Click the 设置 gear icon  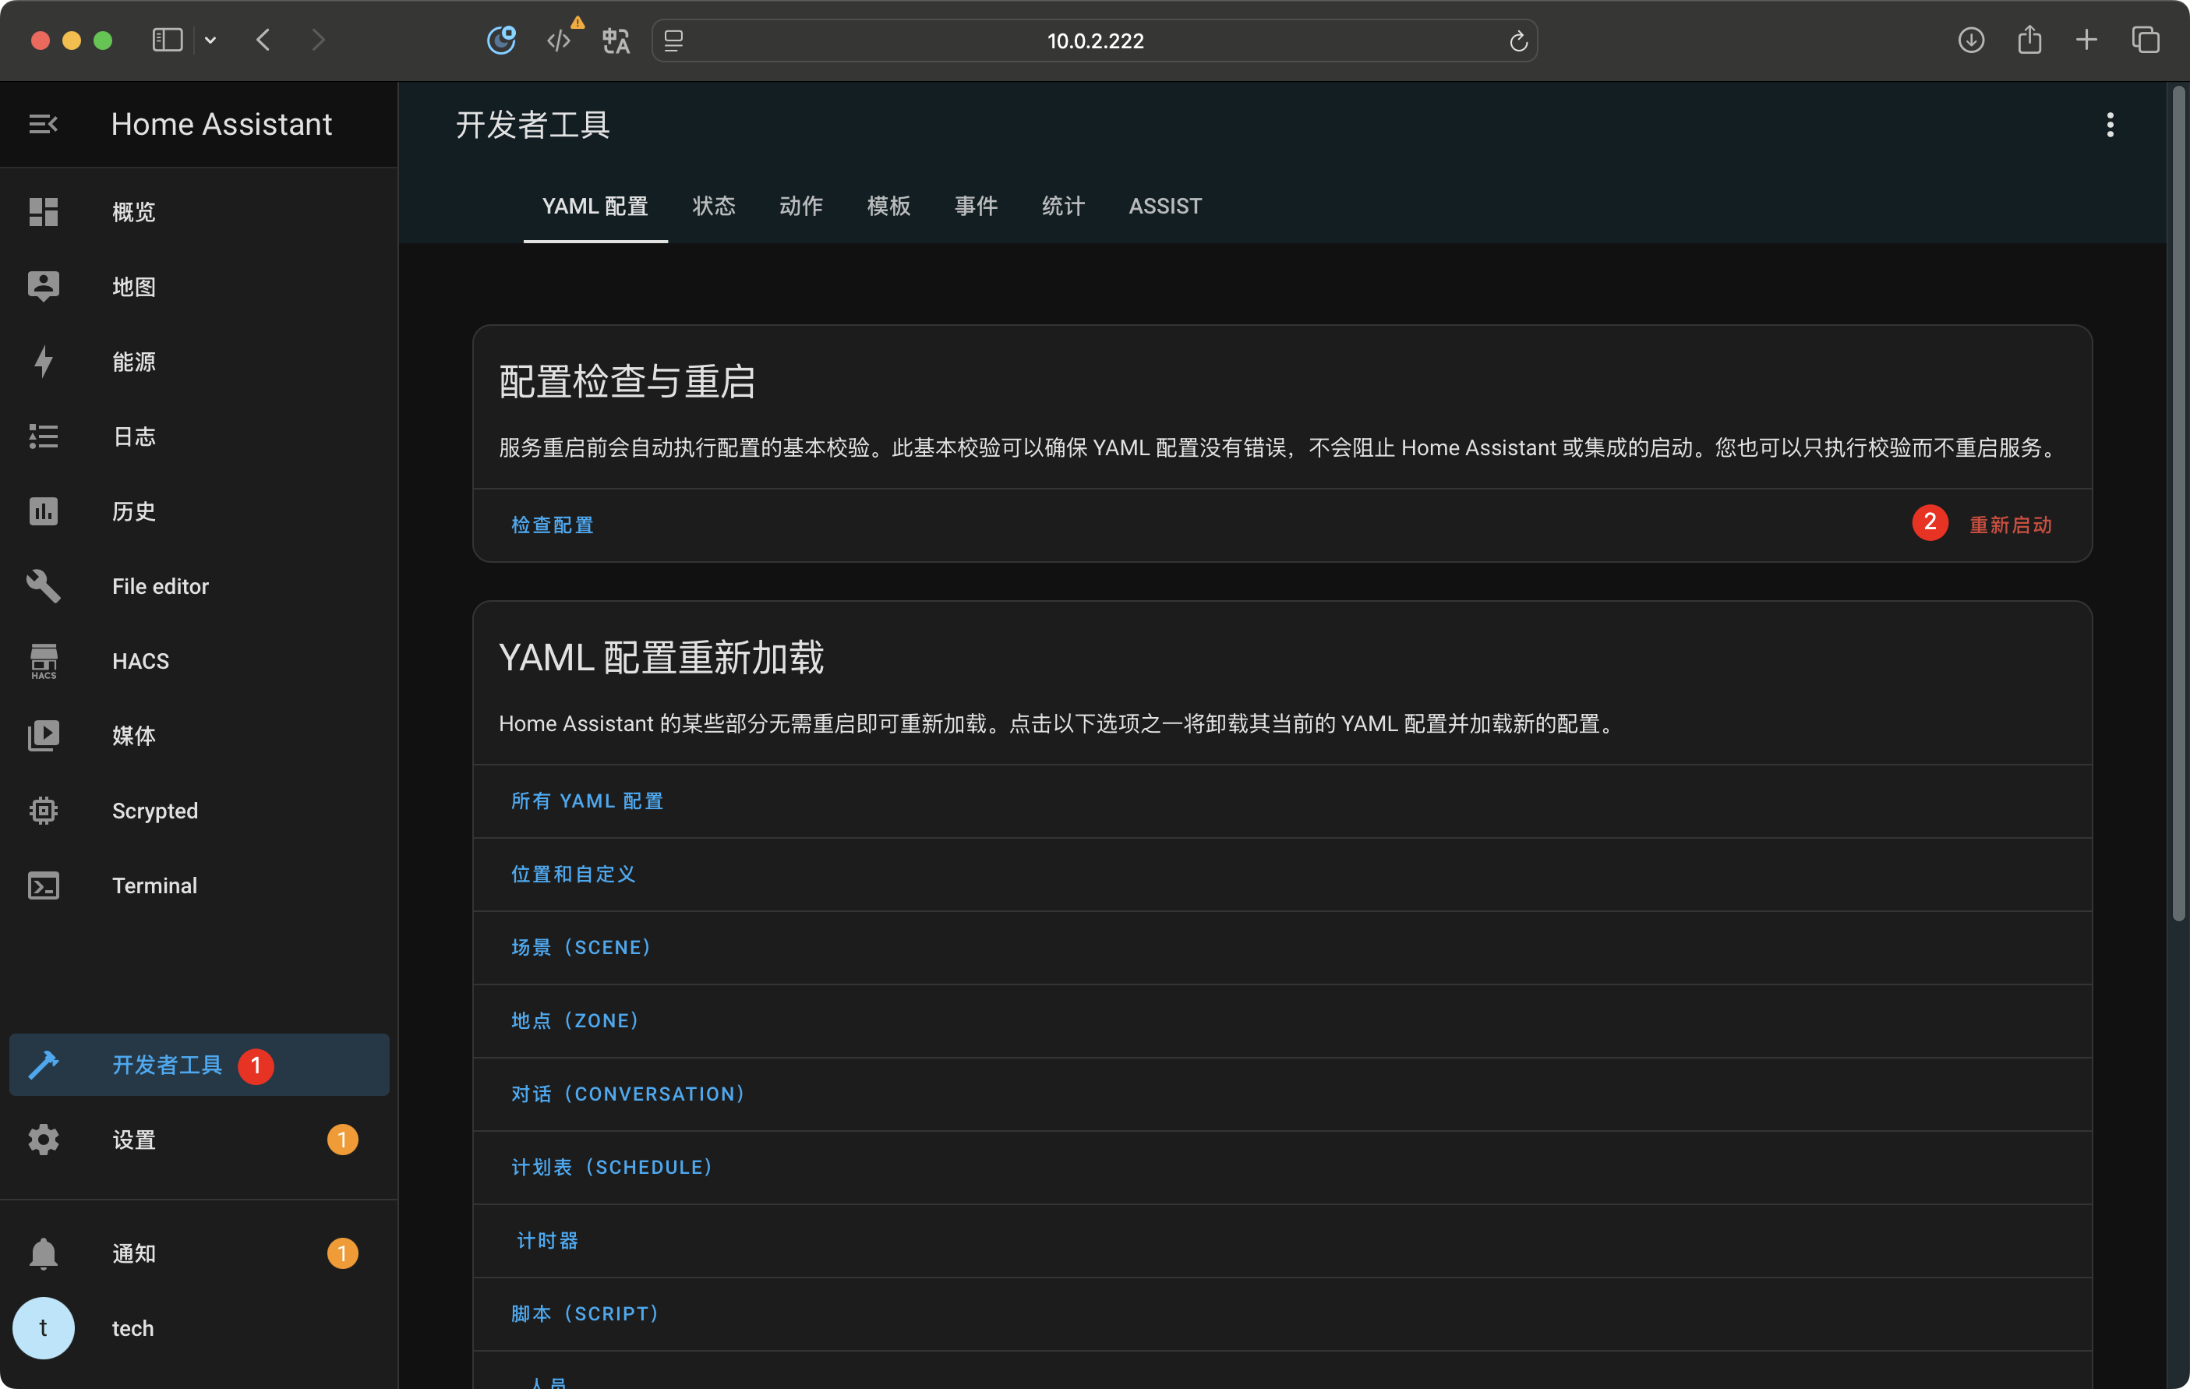43,1139
